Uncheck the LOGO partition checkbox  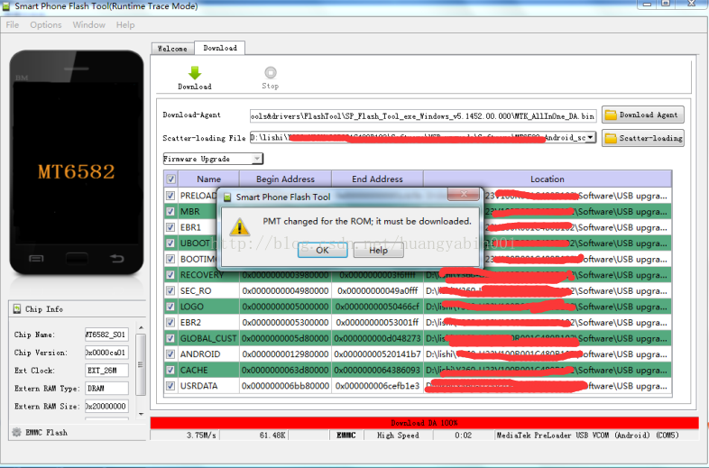170,306
